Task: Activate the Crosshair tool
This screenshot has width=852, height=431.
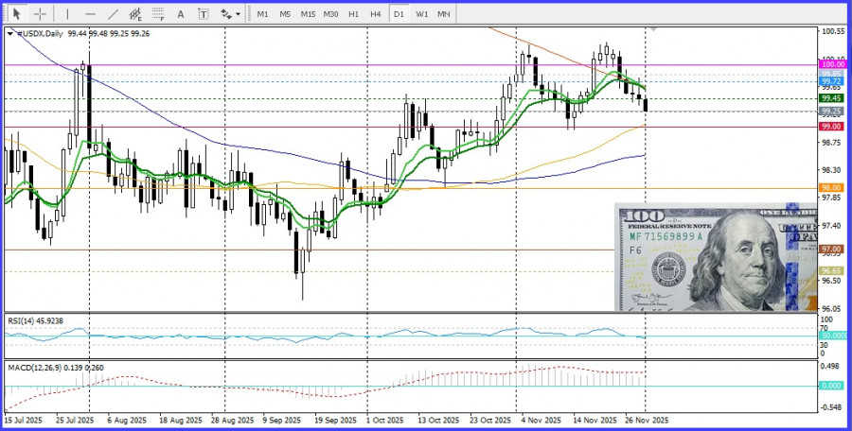Action: pos(41,14)
